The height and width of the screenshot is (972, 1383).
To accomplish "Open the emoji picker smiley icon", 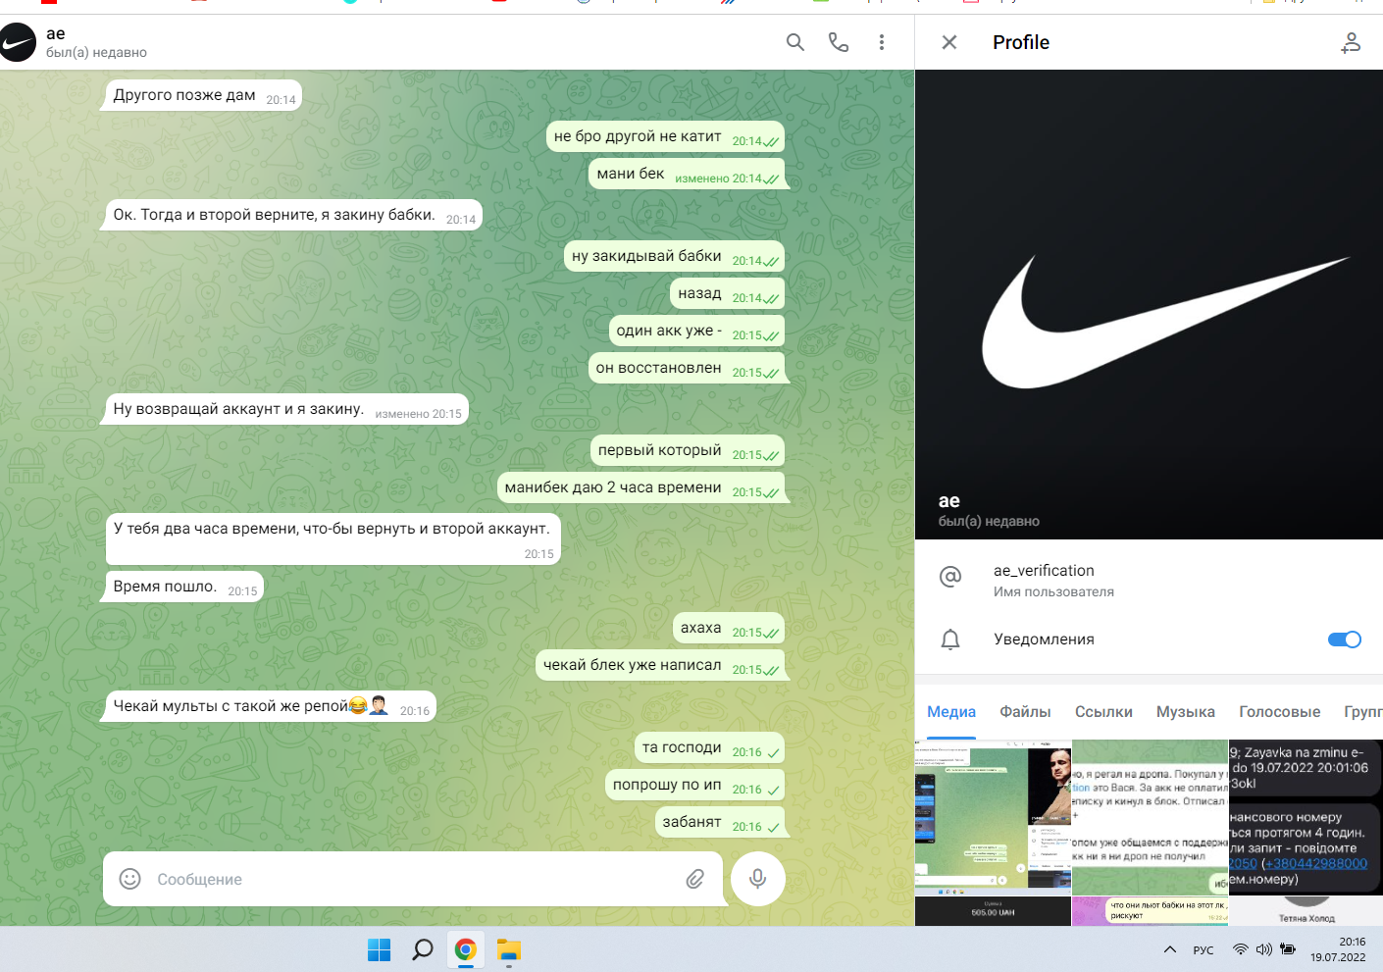I will pos(130,879).
